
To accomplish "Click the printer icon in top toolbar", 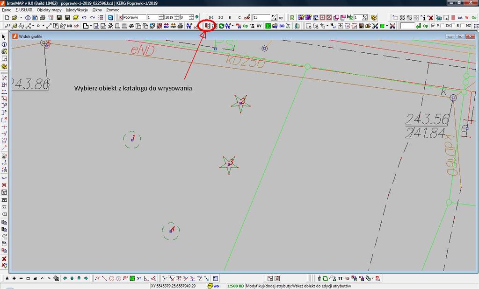I will pos(43,17).
